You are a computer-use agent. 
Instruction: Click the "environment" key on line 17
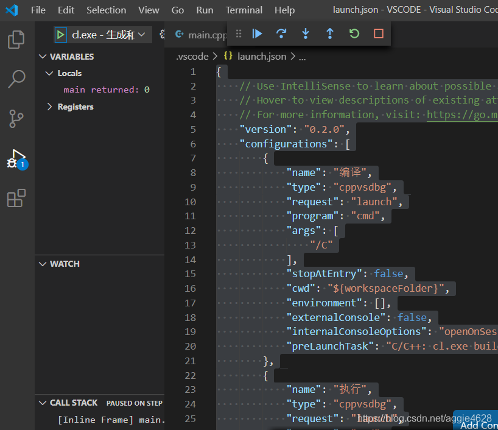click(x=324, y=303)
